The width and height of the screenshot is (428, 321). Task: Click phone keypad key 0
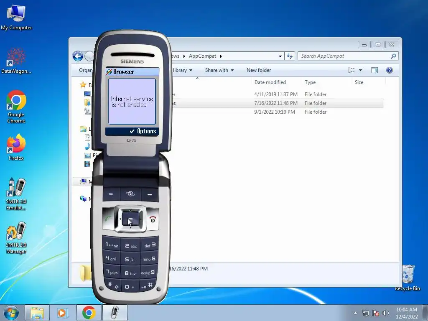(x=130, y=287)
